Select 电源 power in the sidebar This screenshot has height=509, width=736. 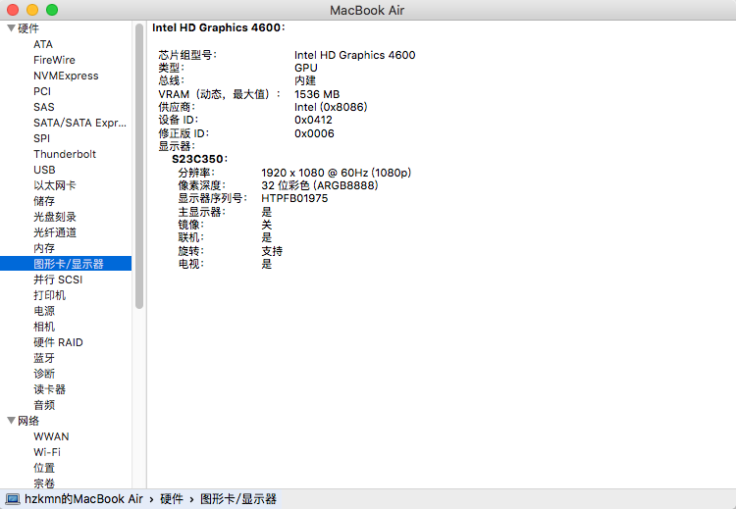44,311
